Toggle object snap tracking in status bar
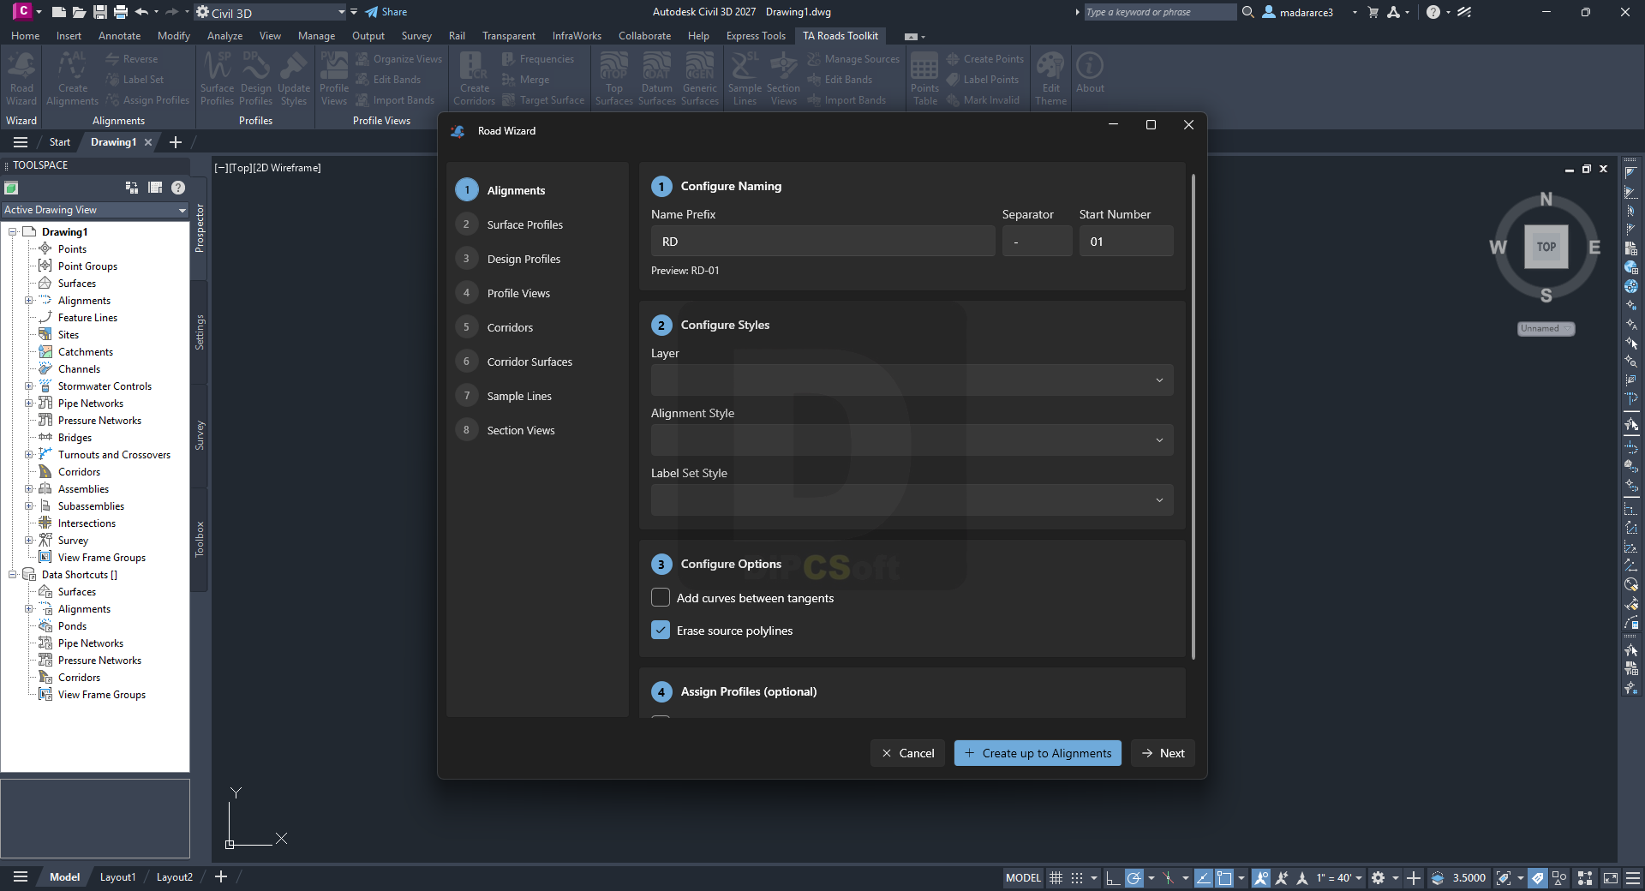 (1203, 877)
